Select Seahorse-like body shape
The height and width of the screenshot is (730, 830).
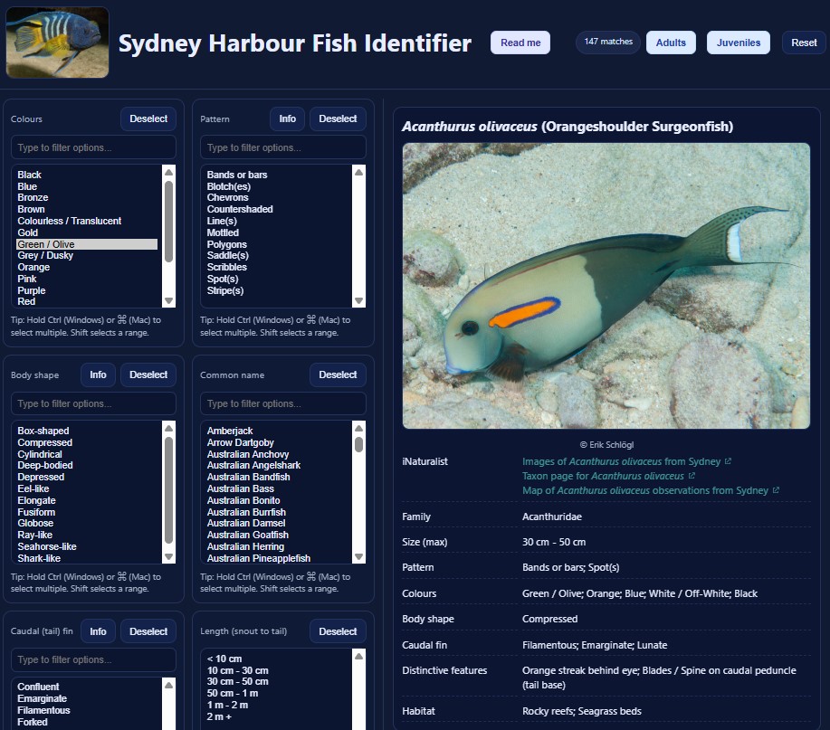[x=87, y=546]
